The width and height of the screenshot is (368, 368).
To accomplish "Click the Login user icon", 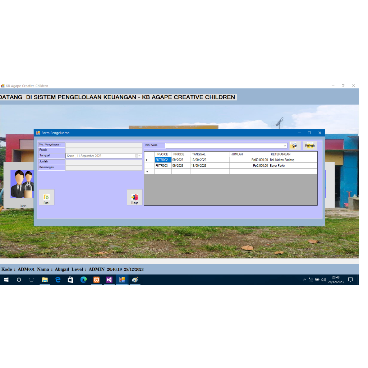I will tap(22, 184).
